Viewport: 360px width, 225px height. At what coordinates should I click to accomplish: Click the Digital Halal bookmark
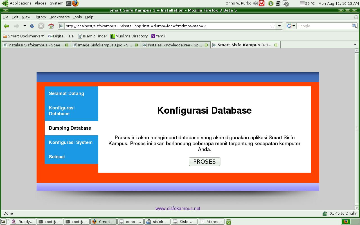pyautogui.click(x=61, y=36)
